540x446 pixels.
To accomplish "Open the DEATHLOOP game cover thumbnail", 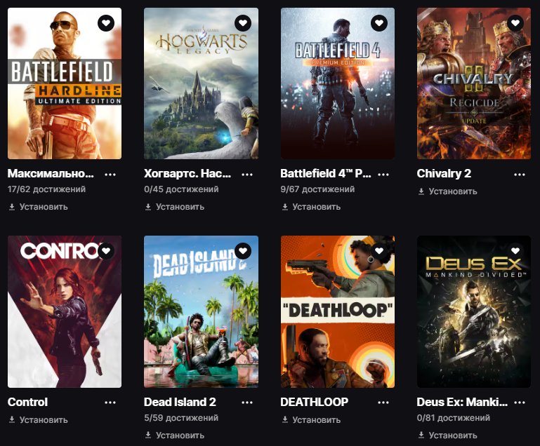I will pos(338,311).
